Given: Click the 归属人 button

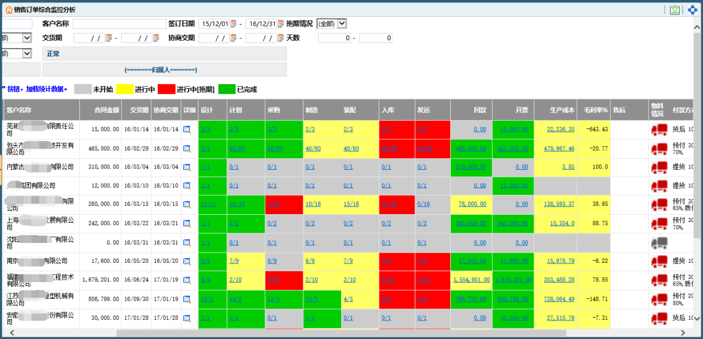Looking at the screenshot, I should tap(164, 70).
